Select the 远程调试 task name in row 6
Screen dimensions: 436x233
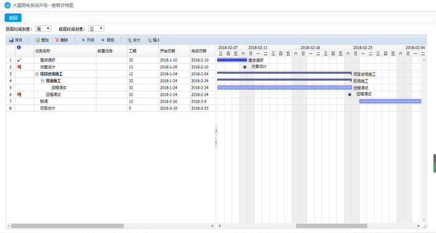53,94
